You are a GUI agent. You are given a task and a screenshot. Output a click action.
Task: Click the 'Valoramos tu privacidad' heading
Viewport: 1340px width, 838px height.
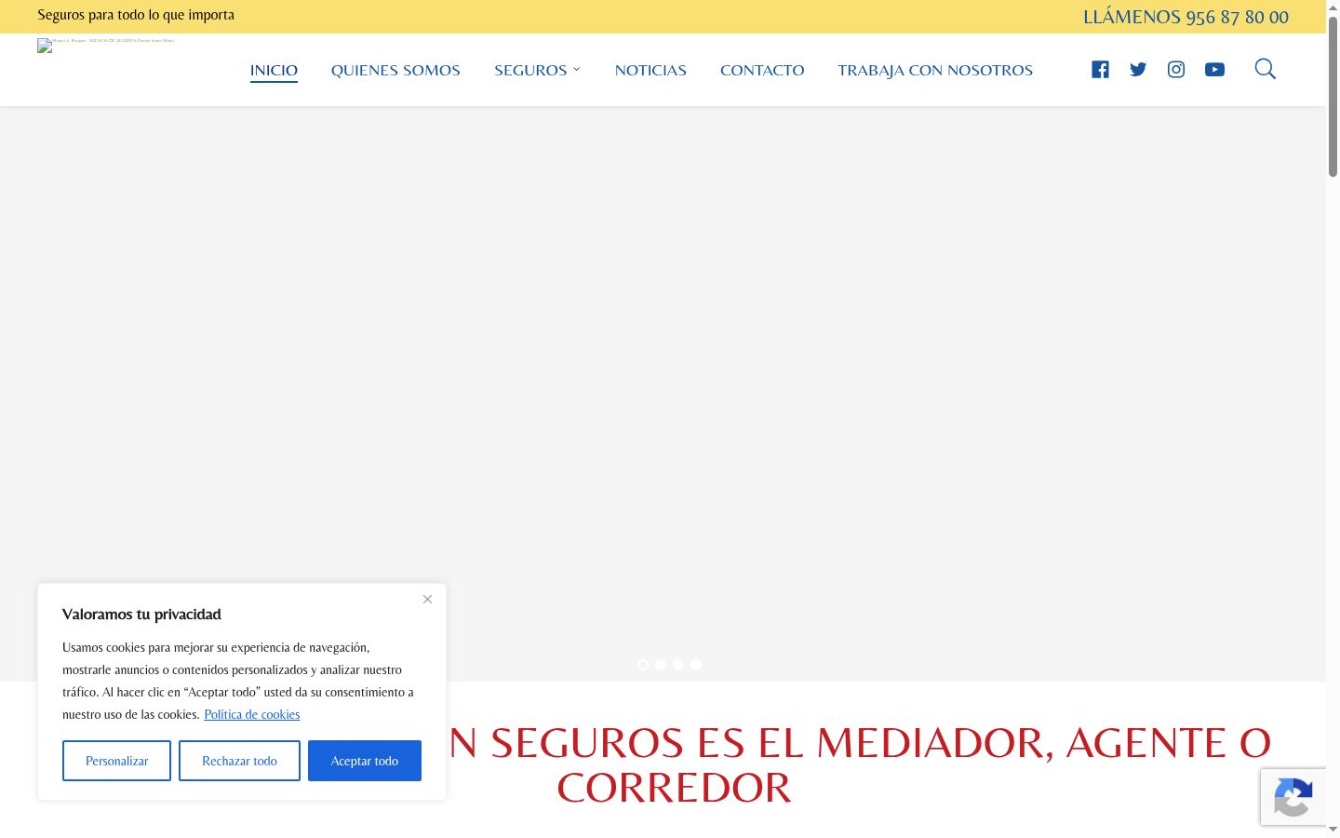[x=141, y=614]
